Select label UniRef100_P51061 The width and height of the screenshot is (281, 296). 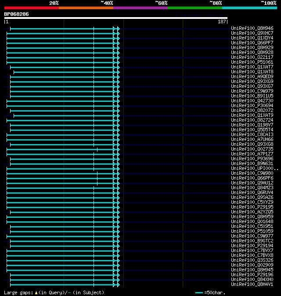(x=252, y=62)
